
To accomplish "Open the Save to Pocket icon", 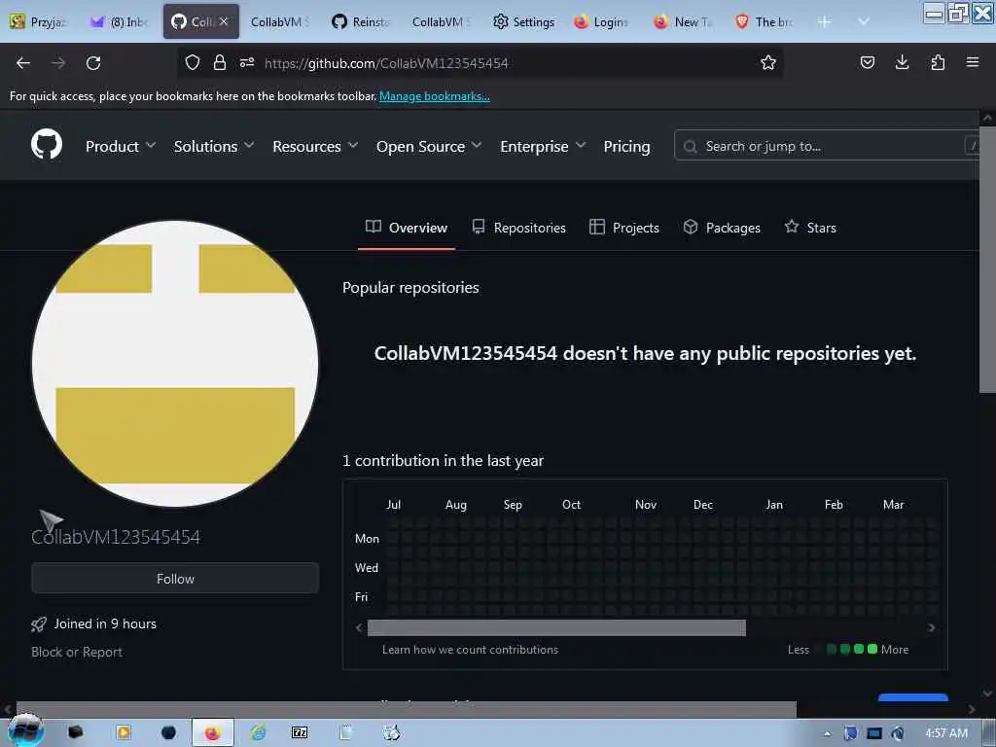I will [867, 62].
